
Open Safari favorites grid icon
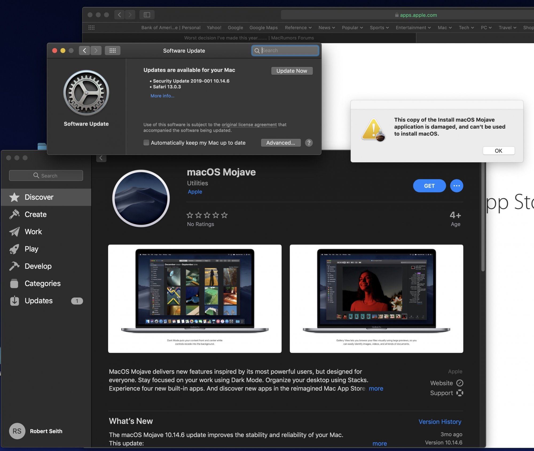(x=91, y=27)
